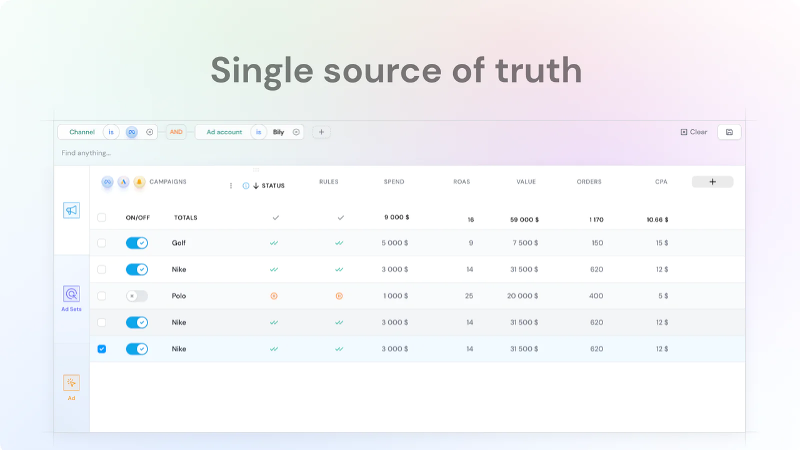Click the Polo row paused rules icon
Screen dimensions: 800x450
click(x=339, y=296)
